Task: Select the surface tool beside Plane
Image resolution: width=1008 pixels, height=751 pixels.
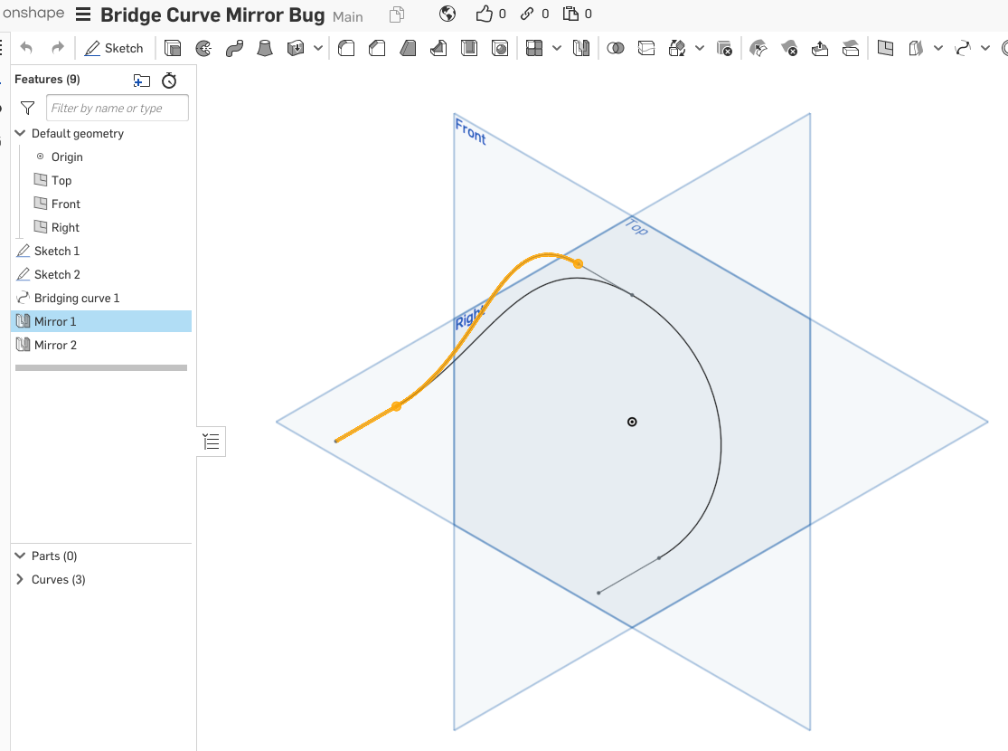Action: click(x=916, y=48)
